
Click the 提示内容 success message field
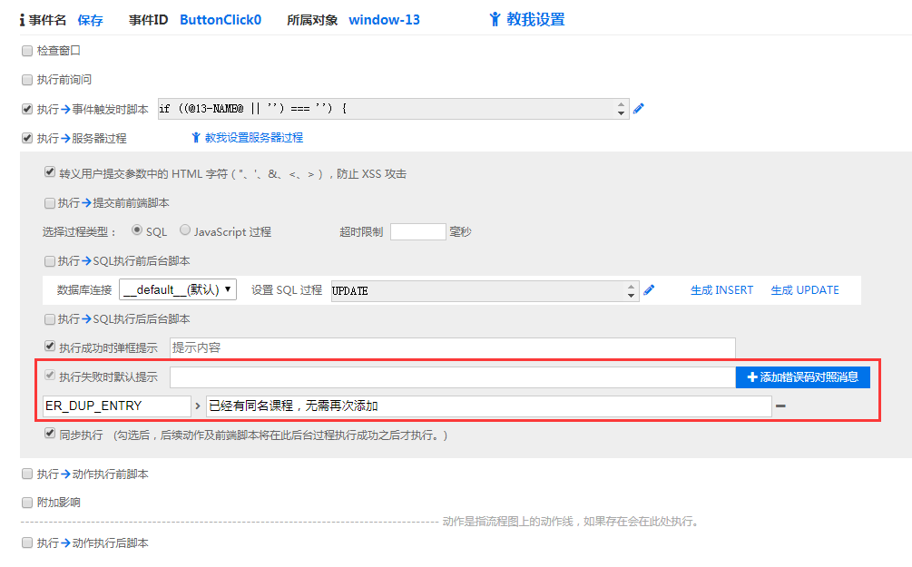452,347
